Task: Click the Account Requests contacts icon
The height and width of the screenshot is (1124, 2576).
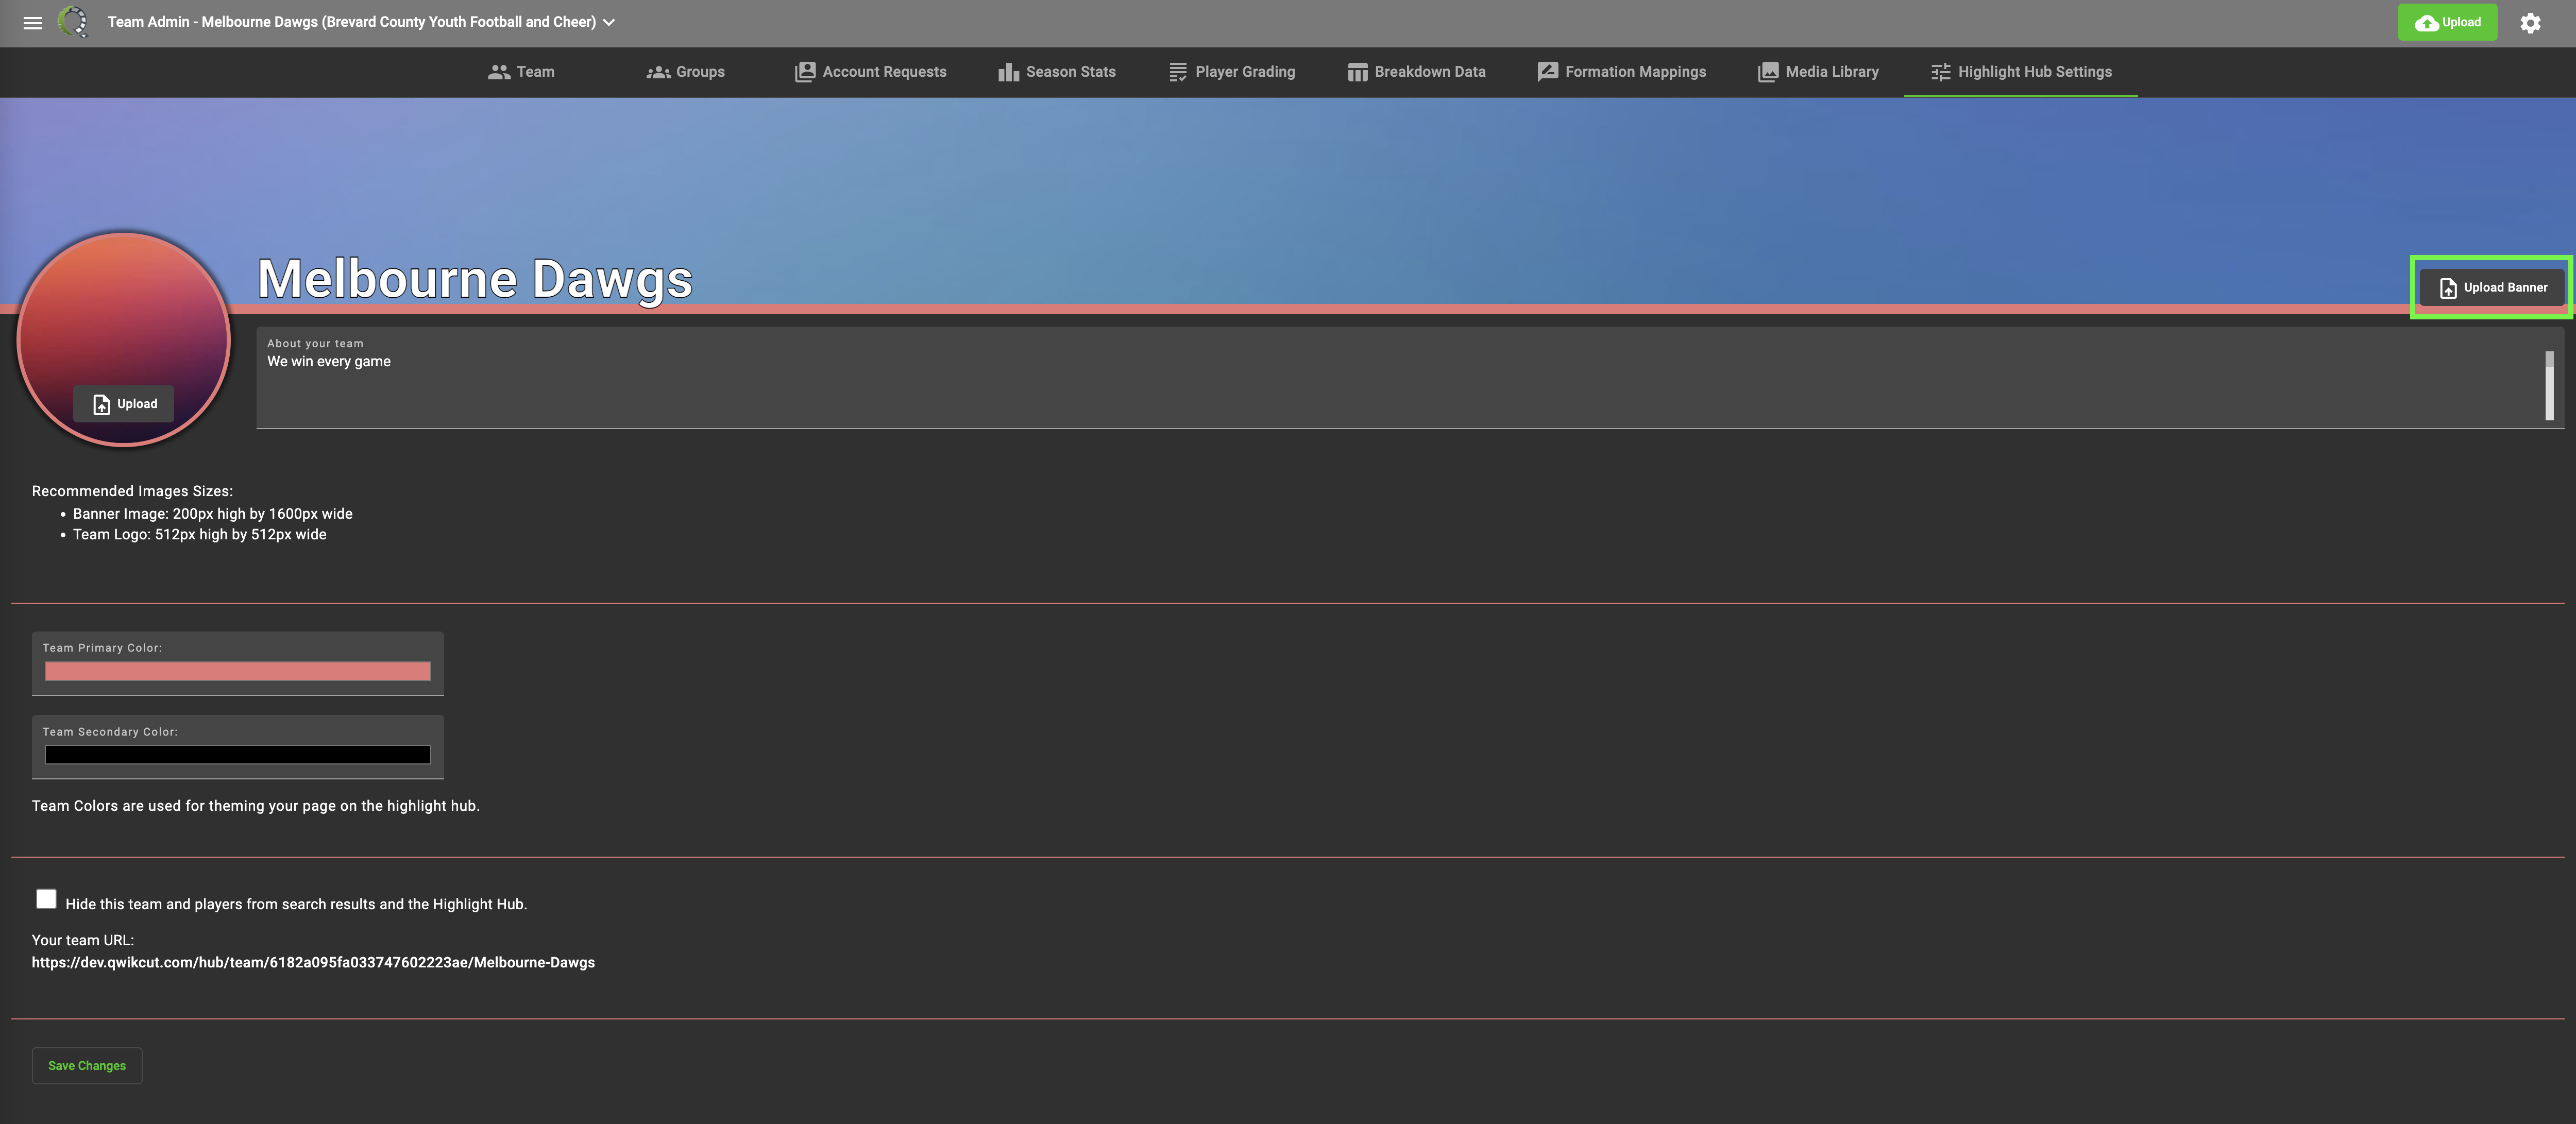Action: click(805, 72)
